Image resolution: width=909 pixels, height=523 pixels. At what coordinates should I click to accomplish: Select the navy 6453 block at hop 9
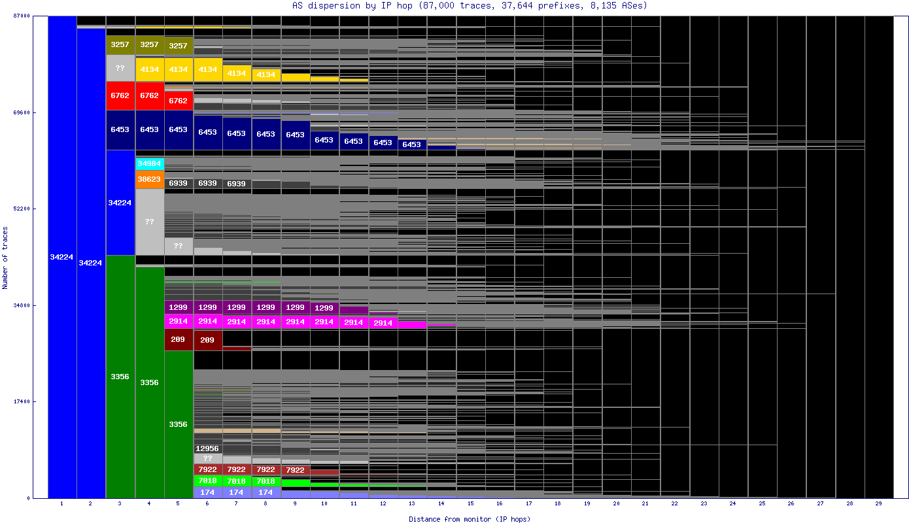coord(296,135)
